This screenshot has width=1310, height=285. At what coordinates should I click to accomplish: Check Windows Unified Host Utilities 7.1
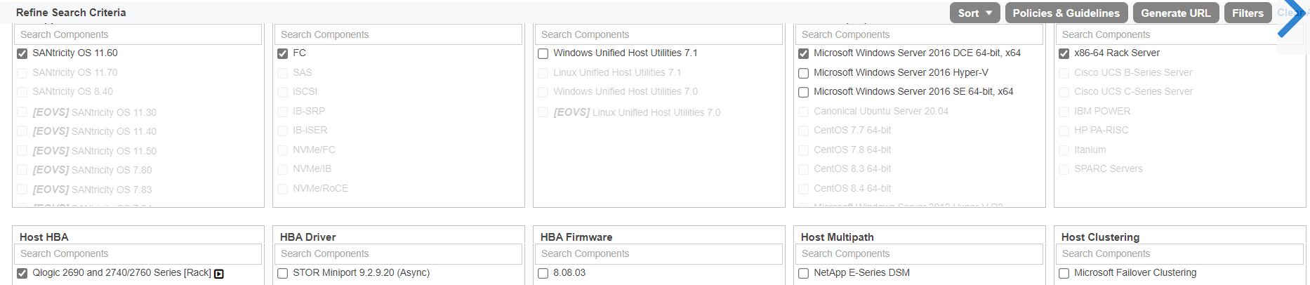tap(543, 53)
